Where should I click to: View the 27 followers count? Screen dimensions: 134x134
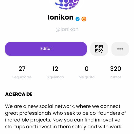point(22,69)
